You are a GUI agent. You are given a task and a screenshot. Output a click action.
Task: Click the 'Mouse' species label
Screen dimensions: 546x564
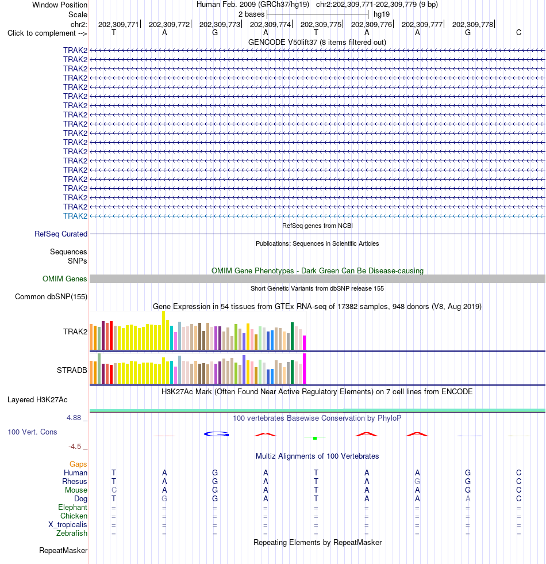76,490
